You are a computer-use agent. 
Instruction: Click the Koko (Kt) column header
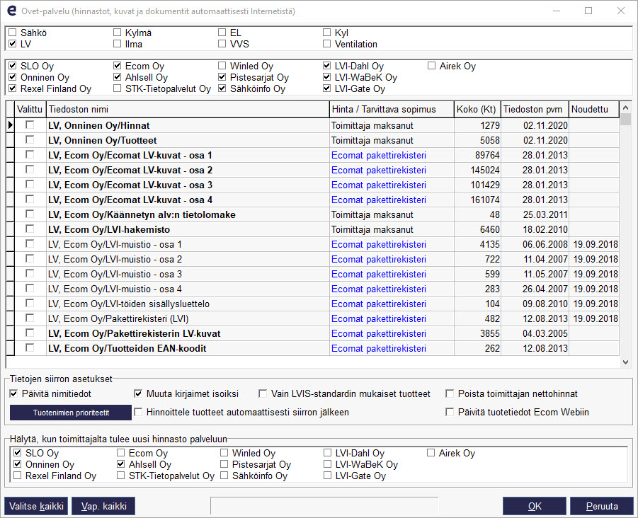pyautogui.click(x=477, y=110)
